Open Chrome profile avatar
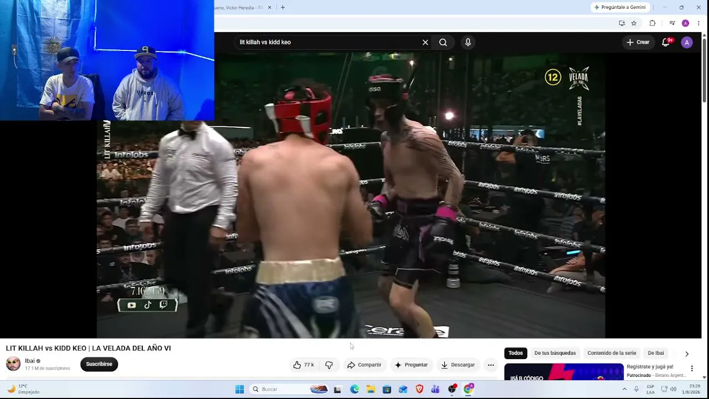Viewport: 709px width, 399px height. tap(685, 23)
